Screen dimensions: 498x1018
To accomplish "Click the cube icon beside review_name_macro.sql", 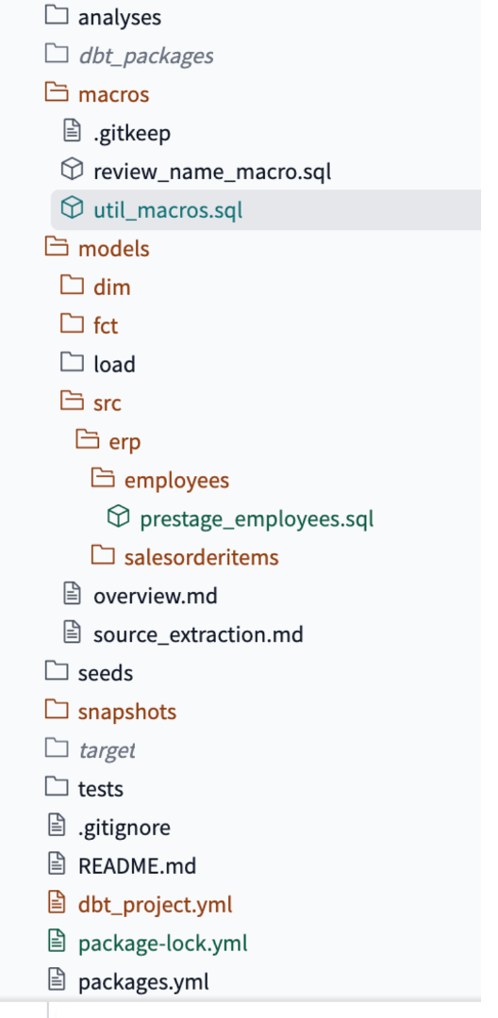I will tap(72, 171).
